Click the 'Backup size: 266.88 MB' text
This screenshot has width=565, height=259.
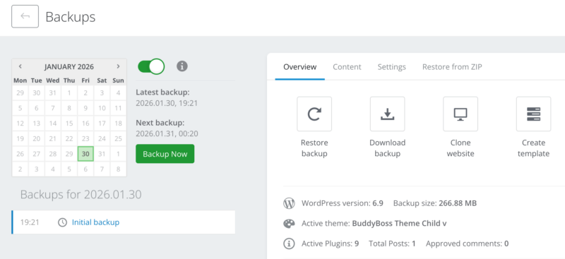click(x=435, y=203)
